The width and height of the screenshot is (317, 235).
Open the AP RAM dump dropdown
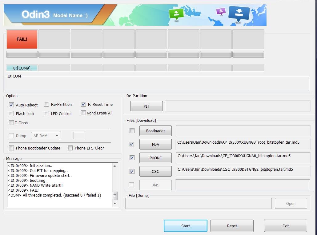tap(46, 136)
